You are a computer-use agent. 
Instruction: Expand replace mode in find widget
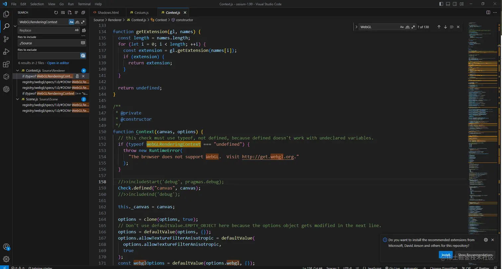(x=356, y=27)
